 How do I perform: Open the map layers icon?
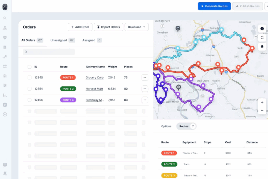click(x=262, y=46)
